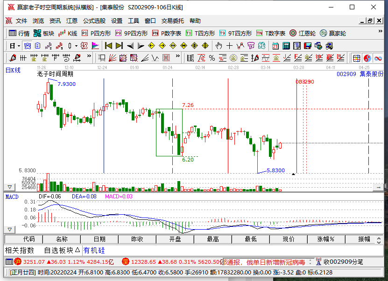Click the dark red 权 icon
The height and width of the screenshot is (281, 388).
[x=84, y=46]
